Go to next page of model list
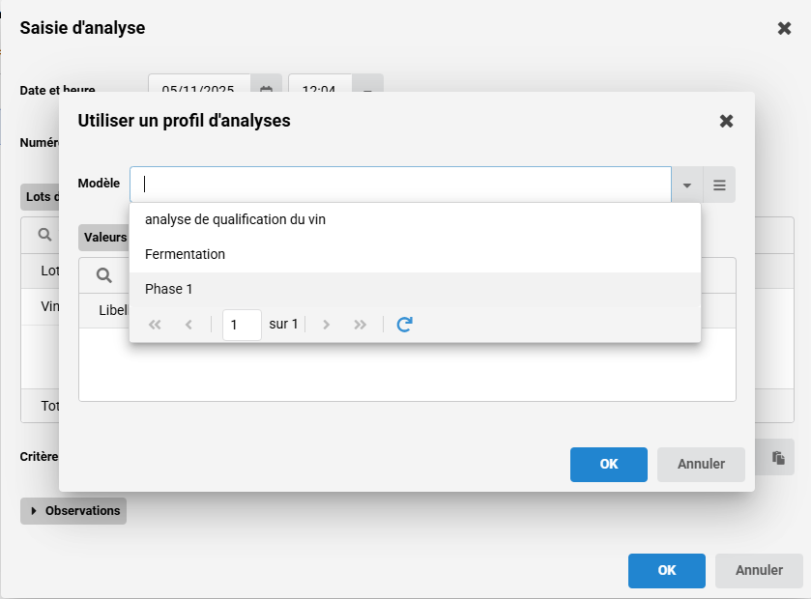The height and width of the screenshot is (599, 811). click(x=327, y=325)
